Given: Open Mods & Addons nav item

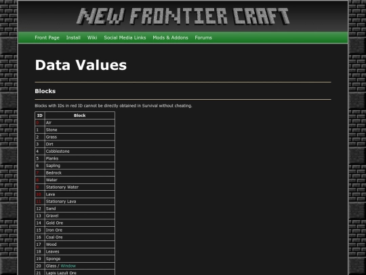Looking at the screenshot, I should coord(170,37).
